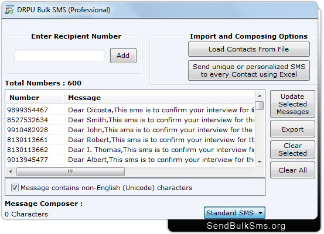
Task: Focus the recipient number input field
Action: (59, 56)
